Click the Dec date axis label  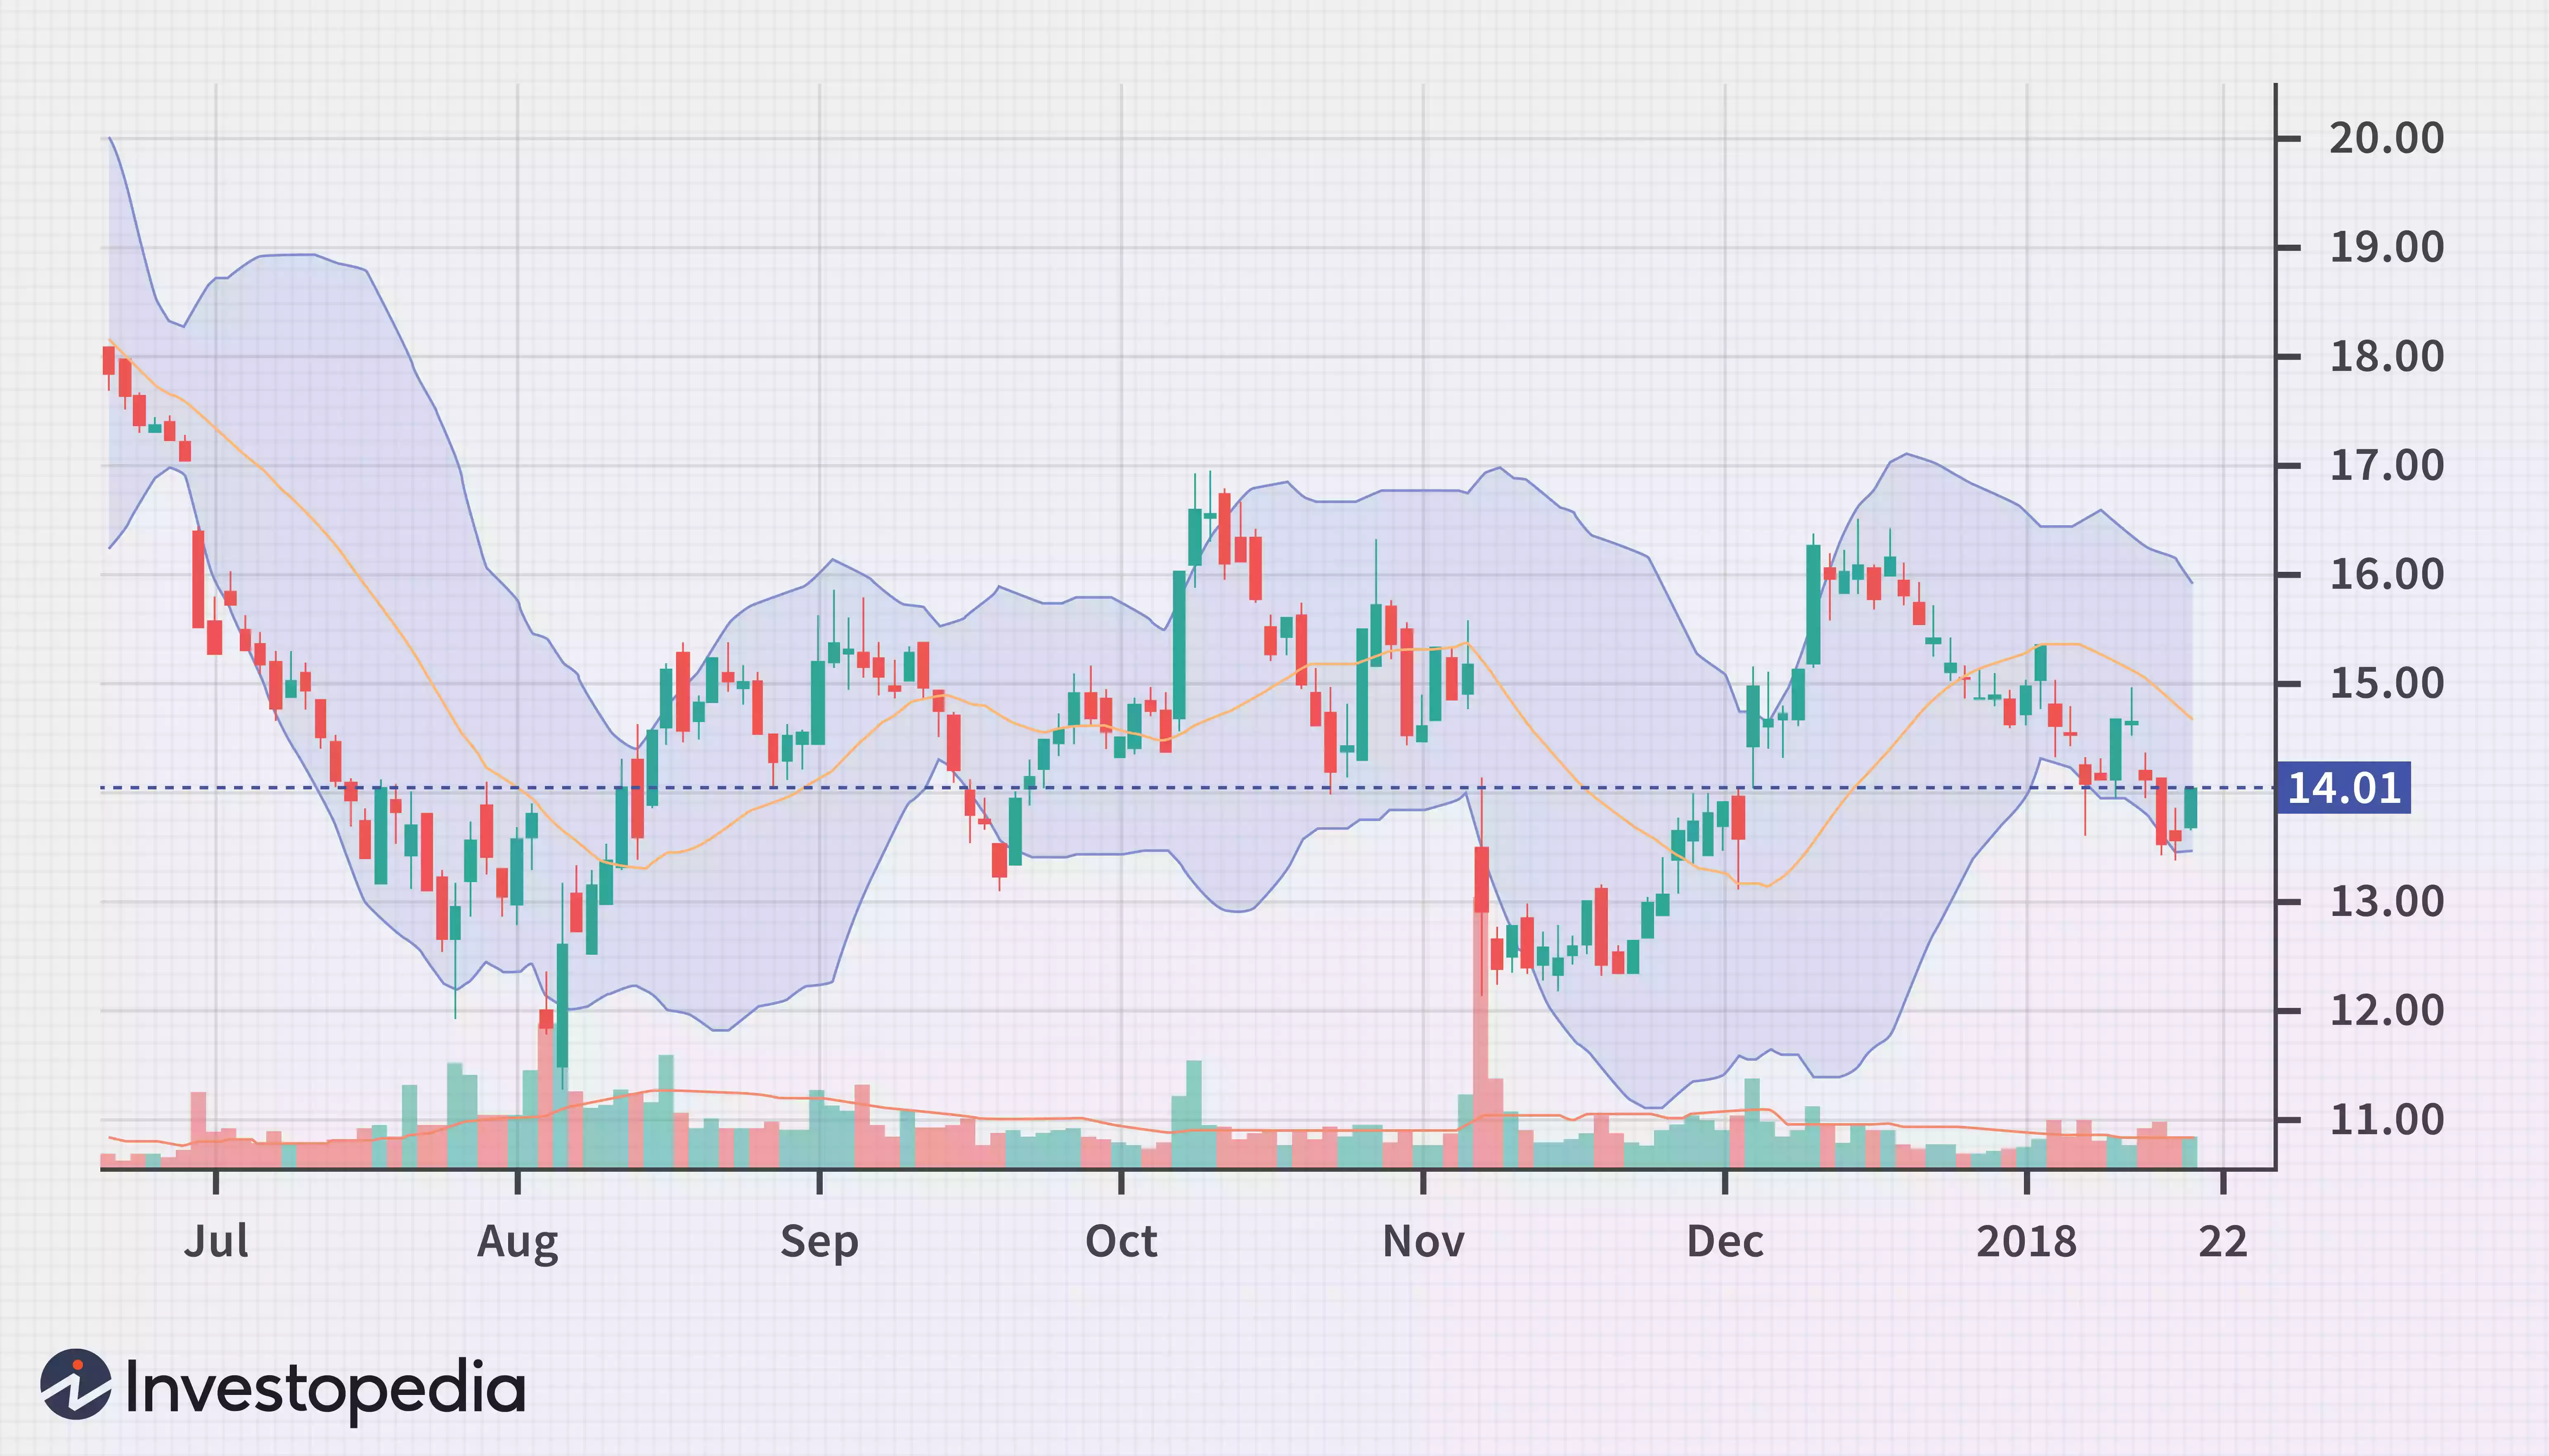1725,1241
